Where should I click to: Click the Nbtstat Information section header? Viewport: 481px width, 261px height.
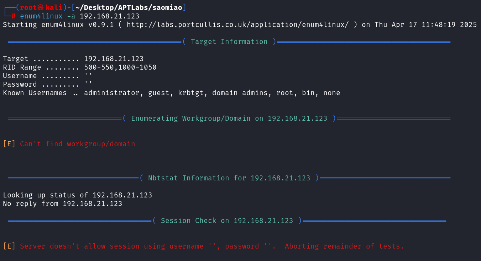tap(229, 178)
